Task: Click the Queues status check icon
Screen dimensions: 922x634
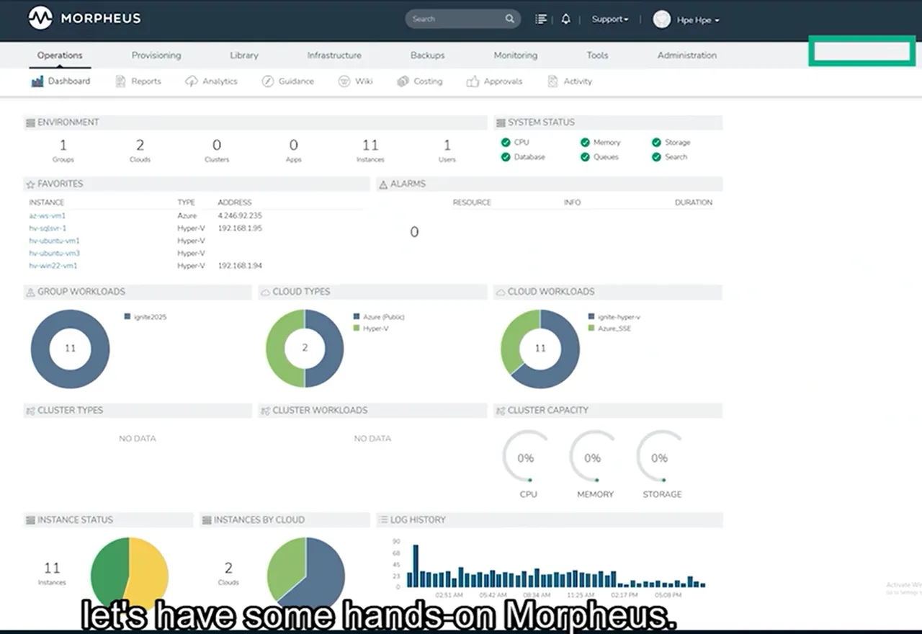Action: pyautogui.click(x=585, y=157)
